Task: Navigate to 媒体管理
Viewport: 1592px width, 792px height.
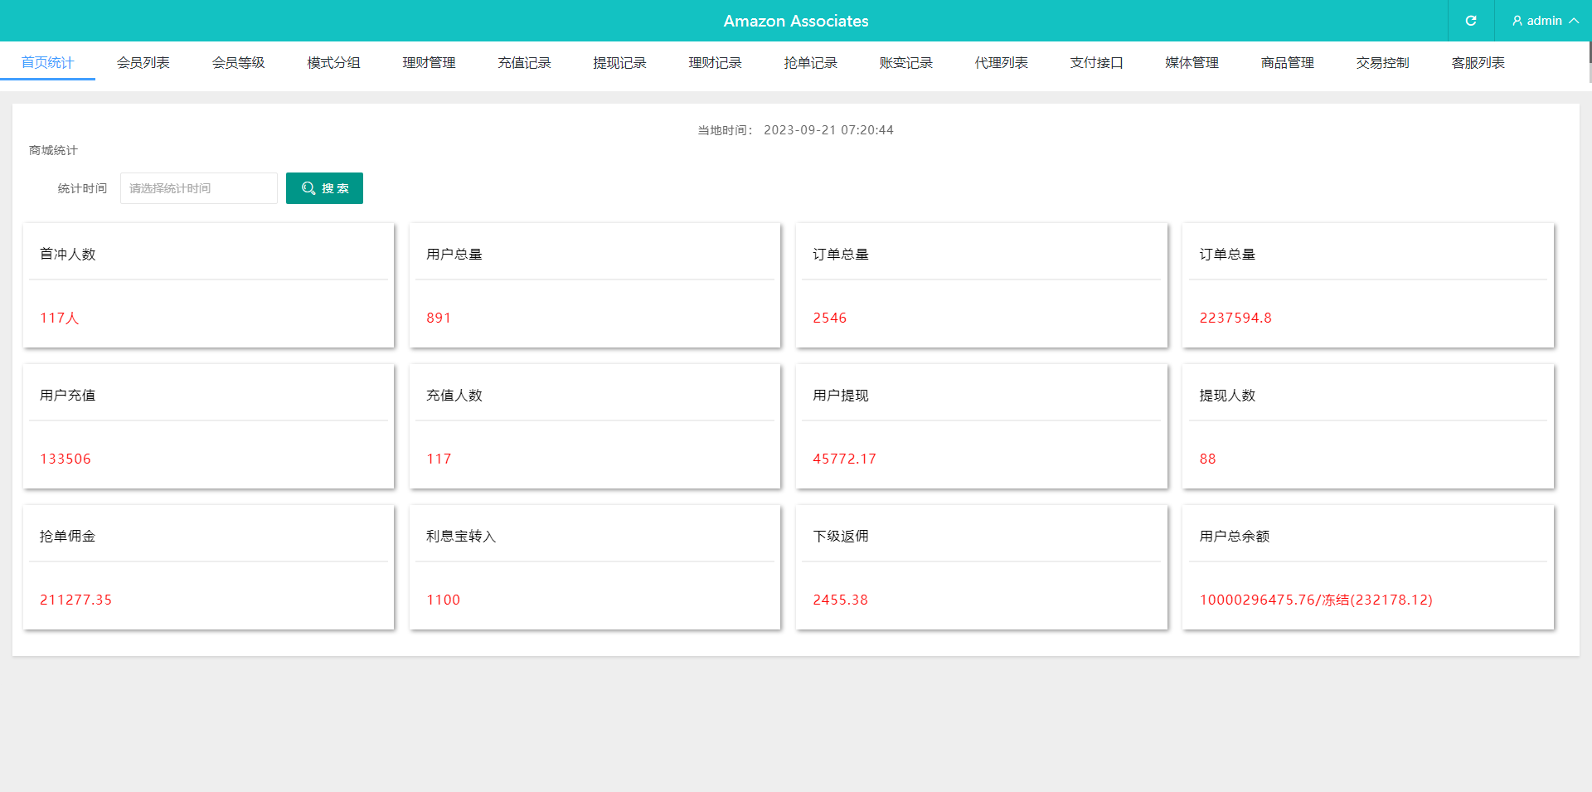Action: pyautogui.click(x=1192, y=62)
